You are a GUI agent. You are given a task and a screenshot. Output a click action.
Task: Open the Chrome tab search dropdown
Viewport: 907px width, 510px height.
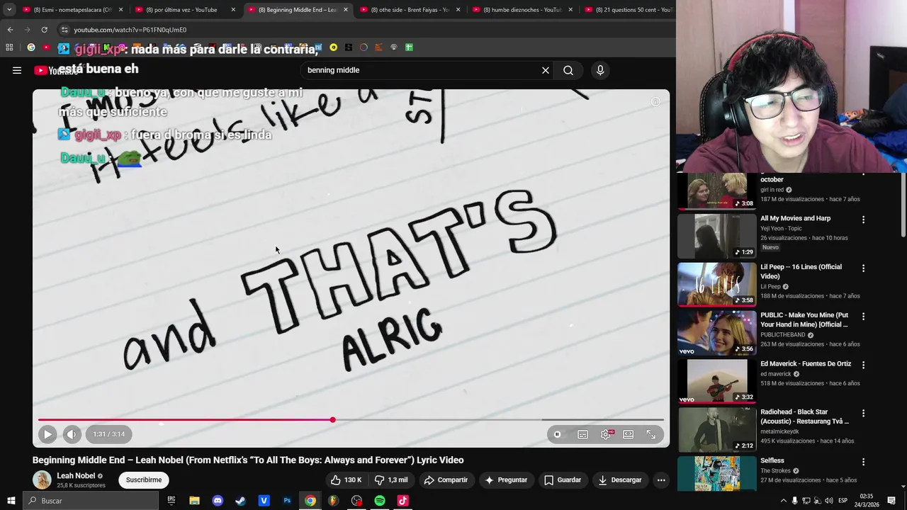point(9,10)
